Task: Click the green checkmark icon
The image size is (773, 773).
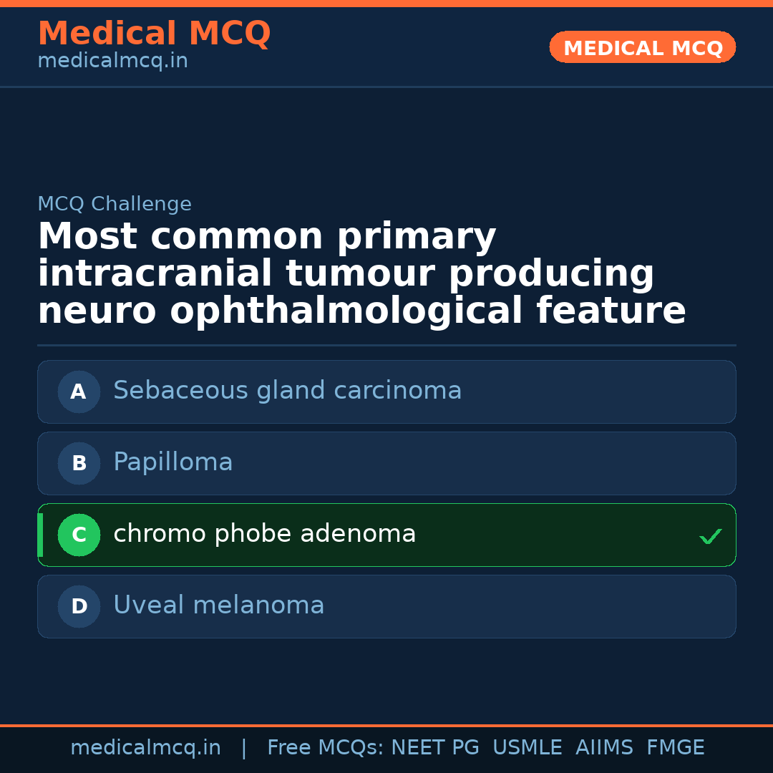Action: pos(710,536)
